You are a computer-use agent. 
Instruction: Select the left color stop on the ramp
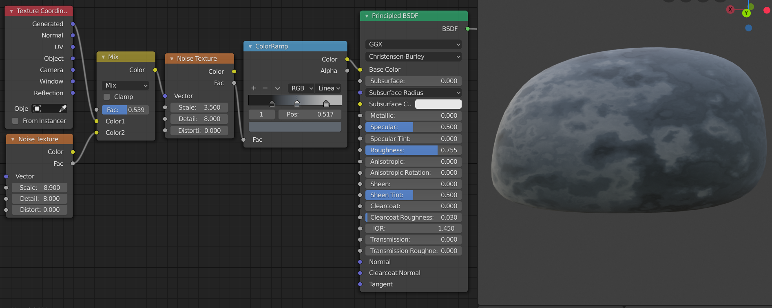click(272, 103)
